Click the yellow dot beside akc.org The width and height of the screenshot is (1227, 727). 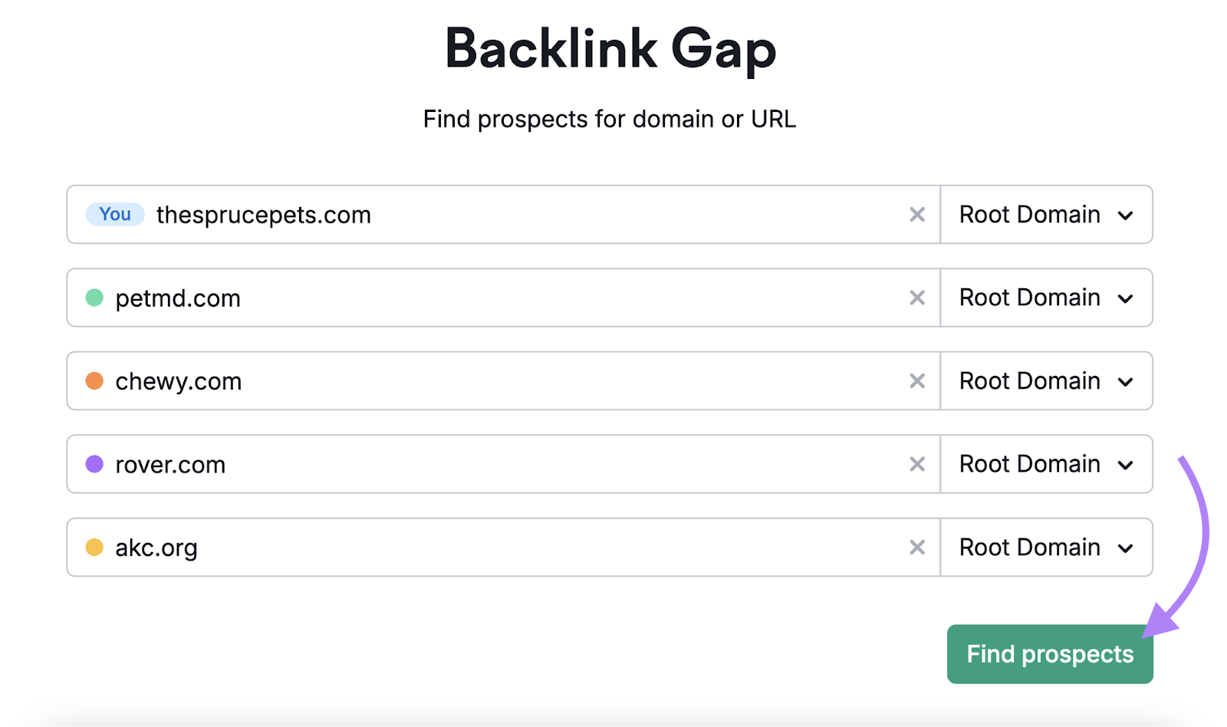(94, 548)
